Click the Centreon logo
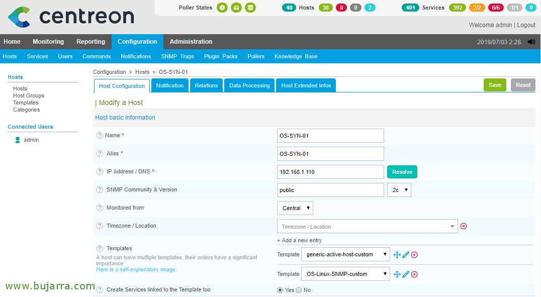The height and width of the screenshot is (297, 541). pyautogui.click(x=71, y=17)
